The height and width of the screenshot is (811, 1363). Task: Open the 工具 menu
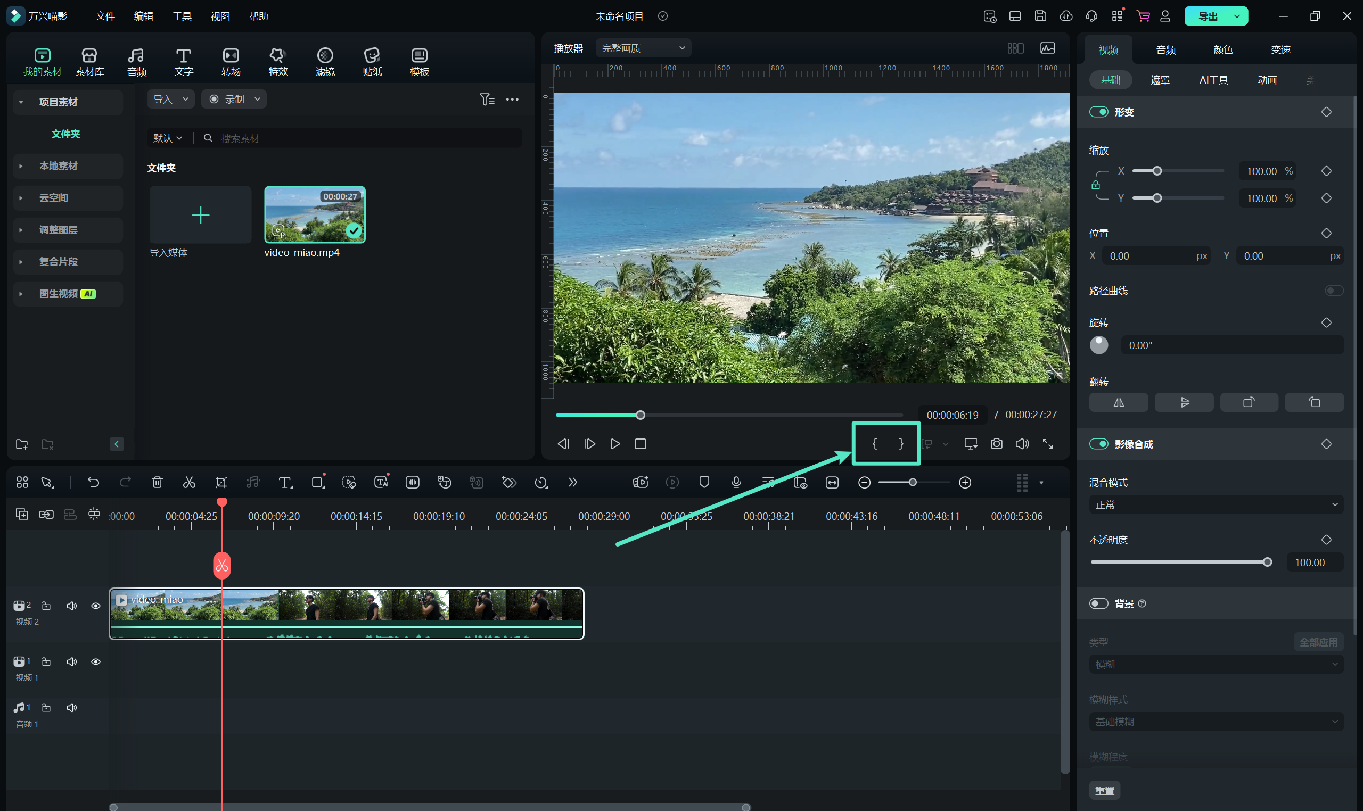tap(182, 16)
